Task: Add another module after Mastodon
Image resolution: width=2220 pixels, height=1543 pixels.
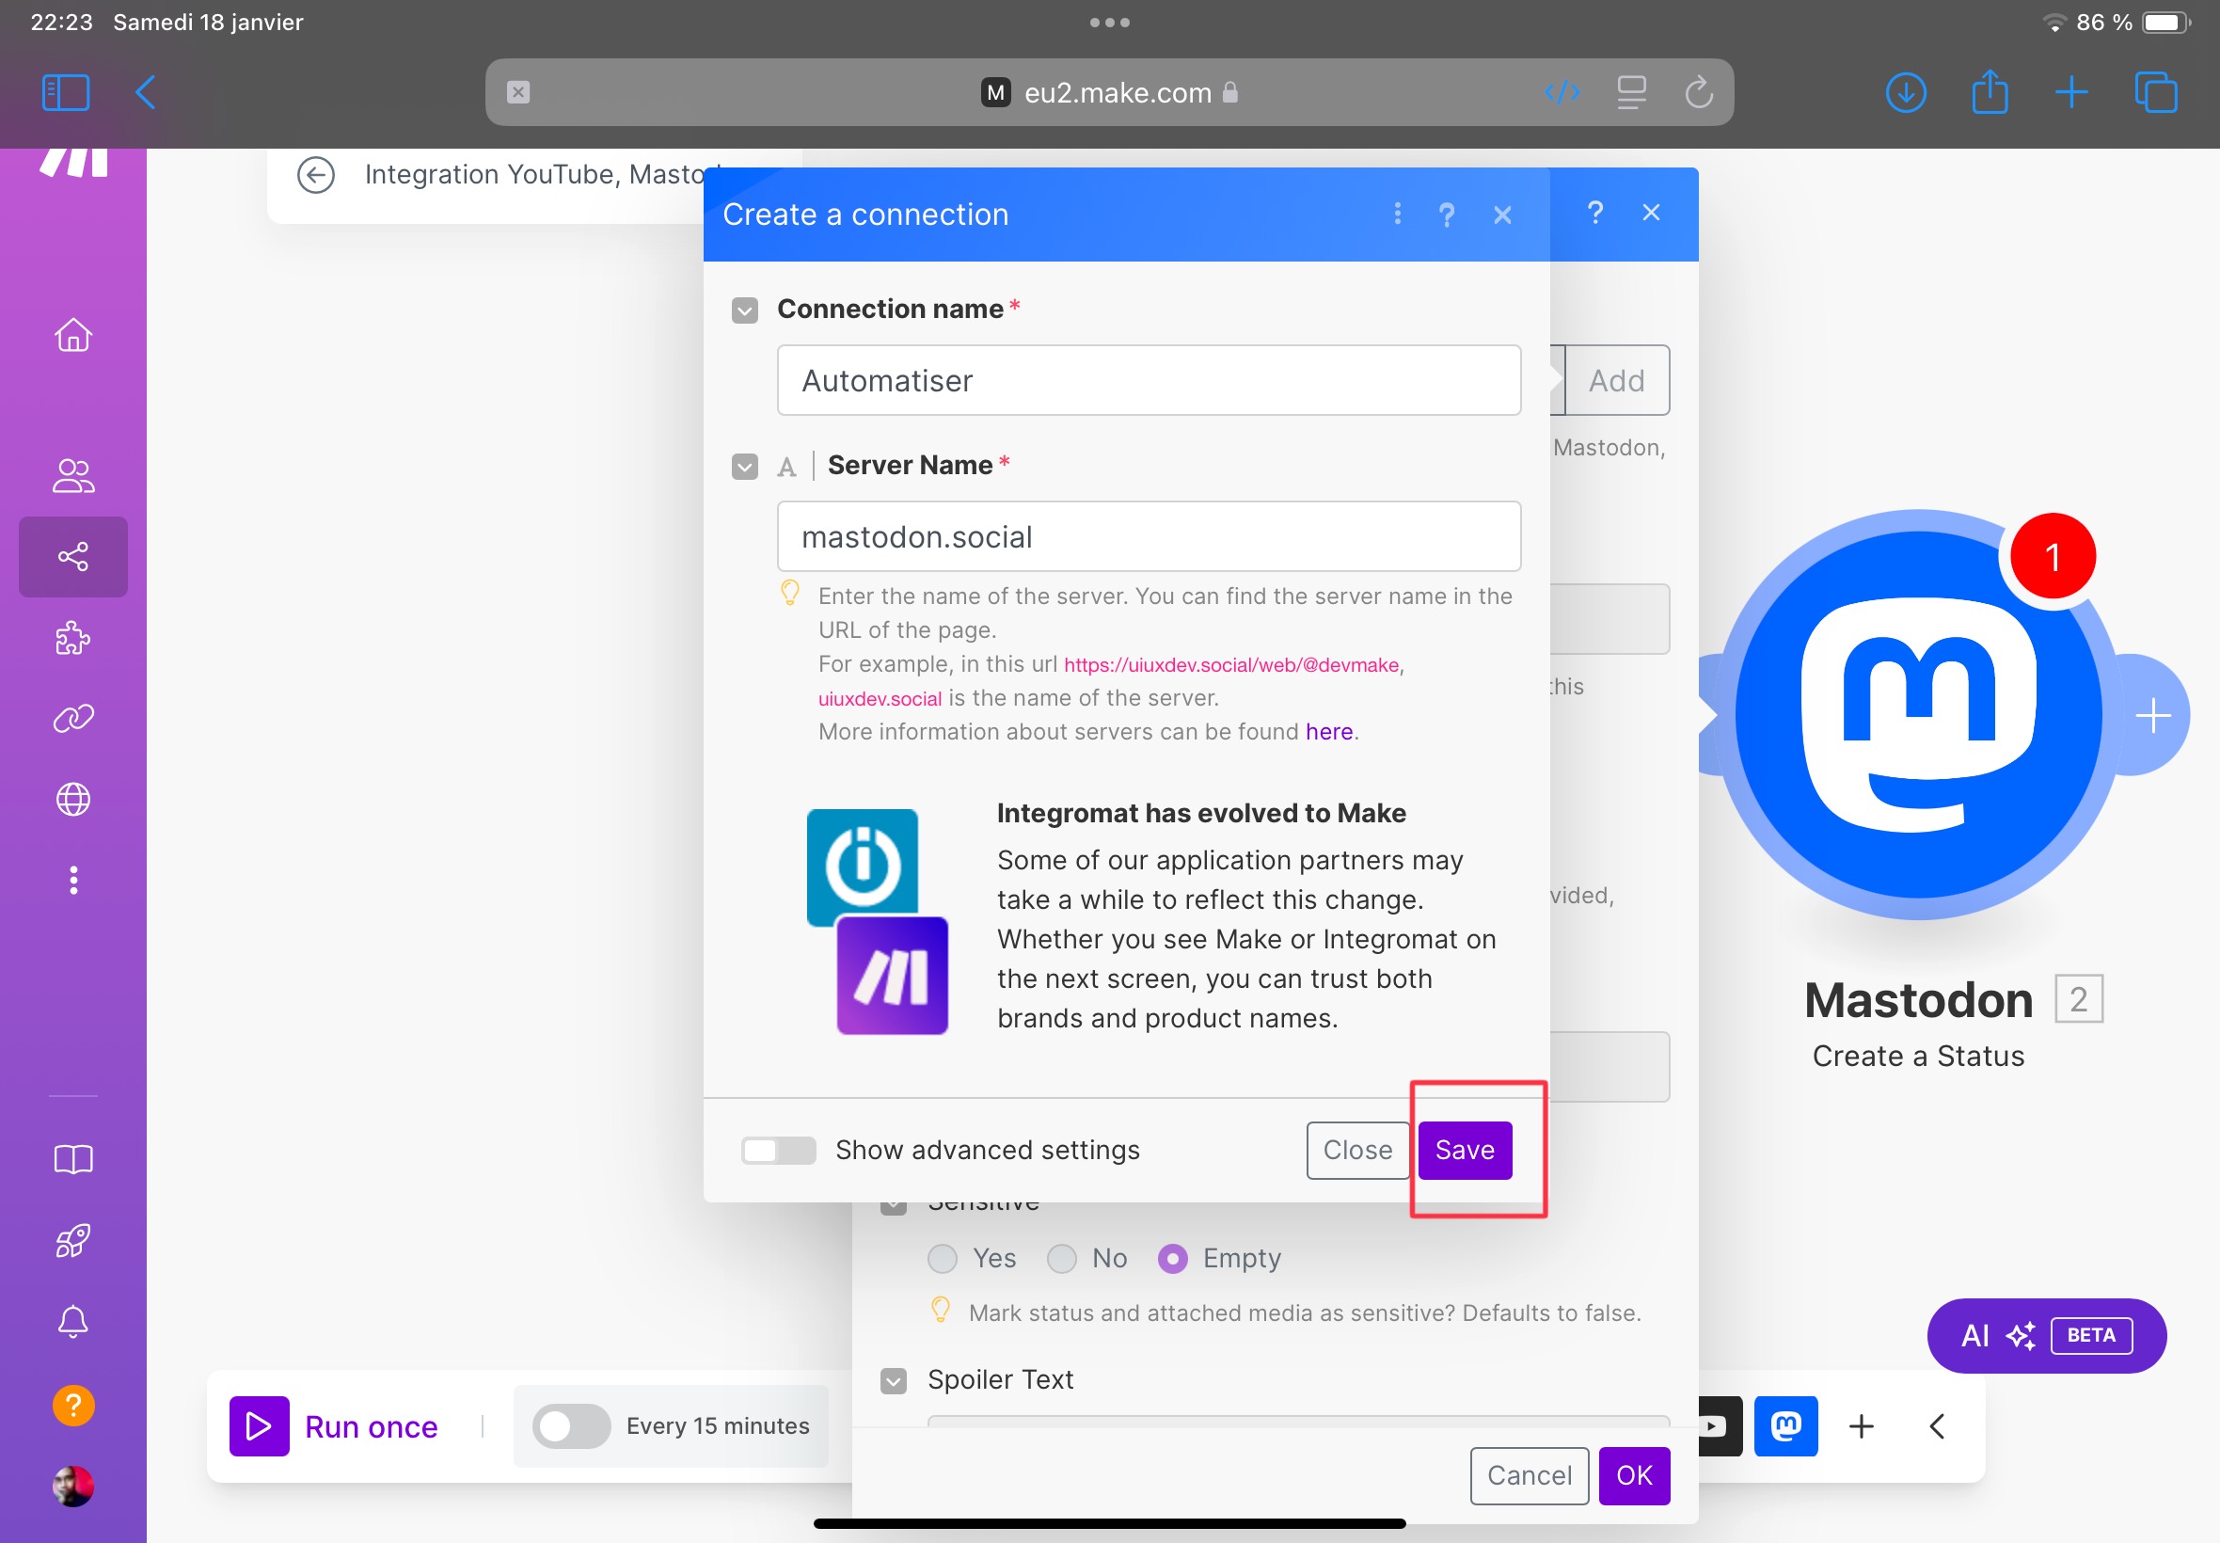Action: pyautogui.click(x=2152, y=715)
